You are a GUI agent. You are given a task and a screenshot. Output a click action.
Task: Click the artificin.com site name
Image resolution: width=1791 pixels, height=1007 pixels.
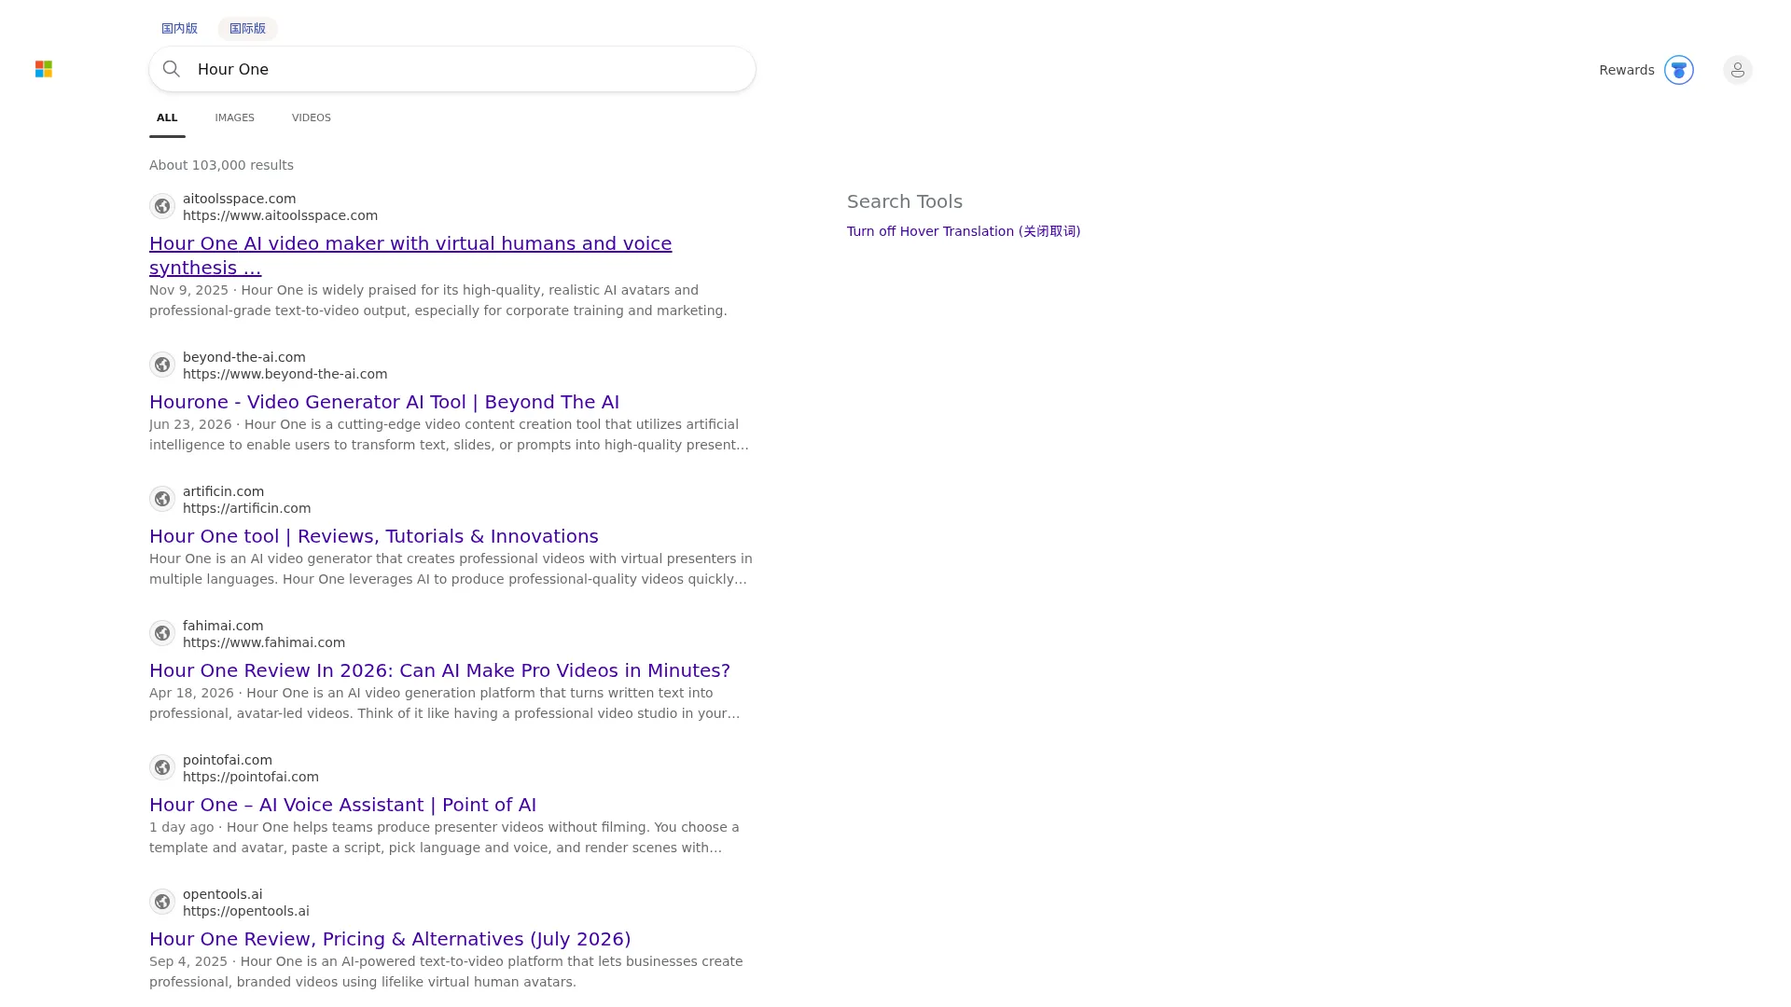(223, 491)
